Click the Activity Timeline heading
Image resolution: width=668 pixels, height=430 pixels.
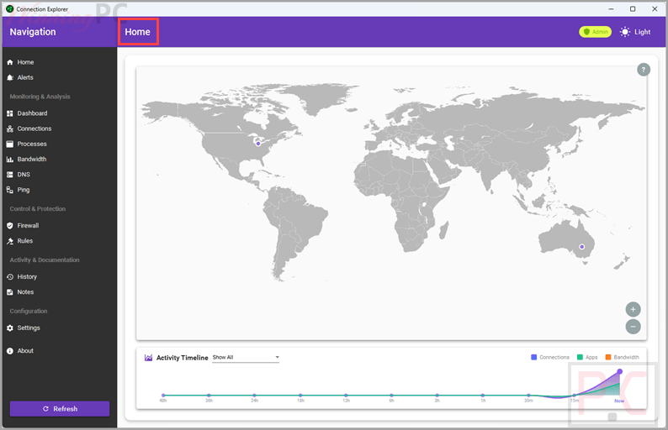click(183, 358)
